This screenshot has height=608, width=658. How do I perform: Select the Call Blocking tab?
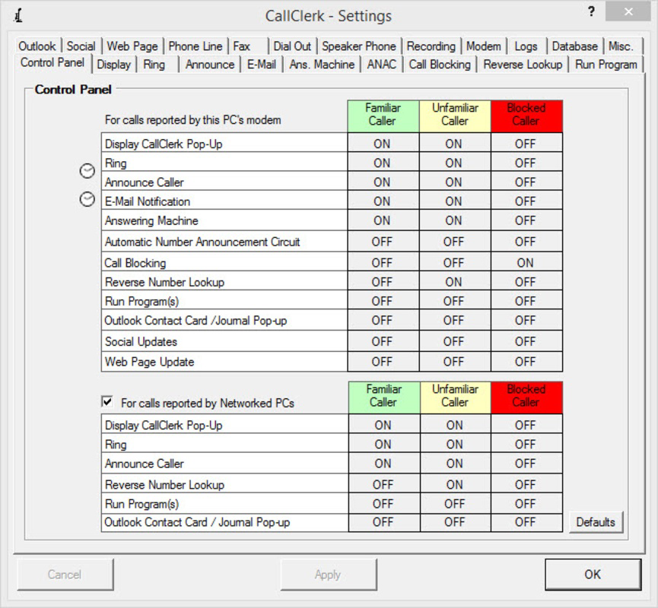point(440,65)
